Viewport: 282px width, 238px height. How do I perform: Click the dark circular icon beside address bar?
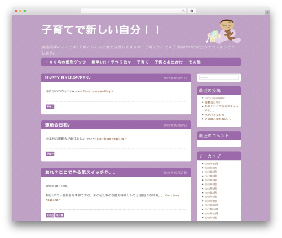coord(192,11)
